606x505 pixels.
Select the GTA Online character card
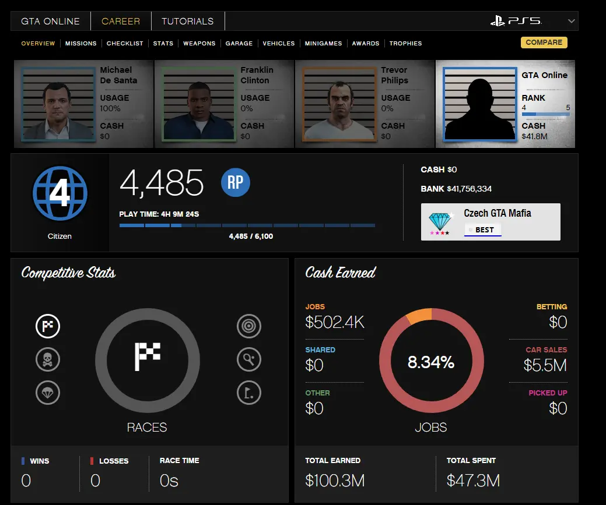point(506,104)
